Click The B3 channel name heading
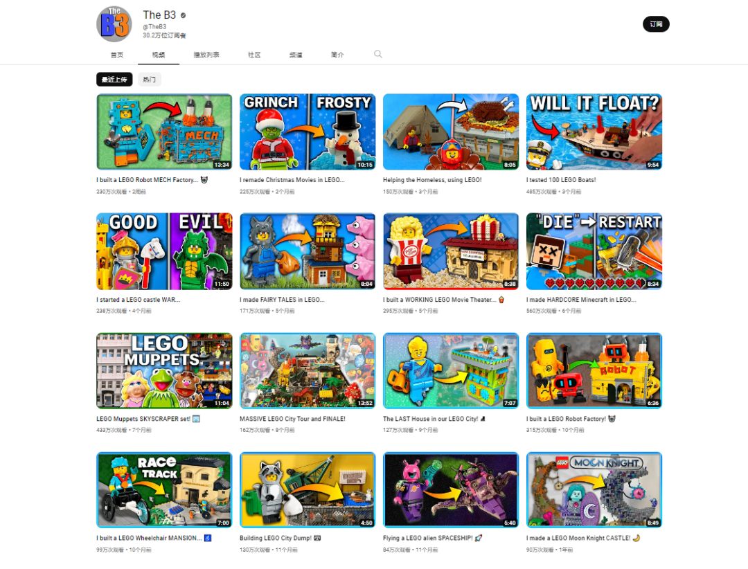 tap(159, 15)
